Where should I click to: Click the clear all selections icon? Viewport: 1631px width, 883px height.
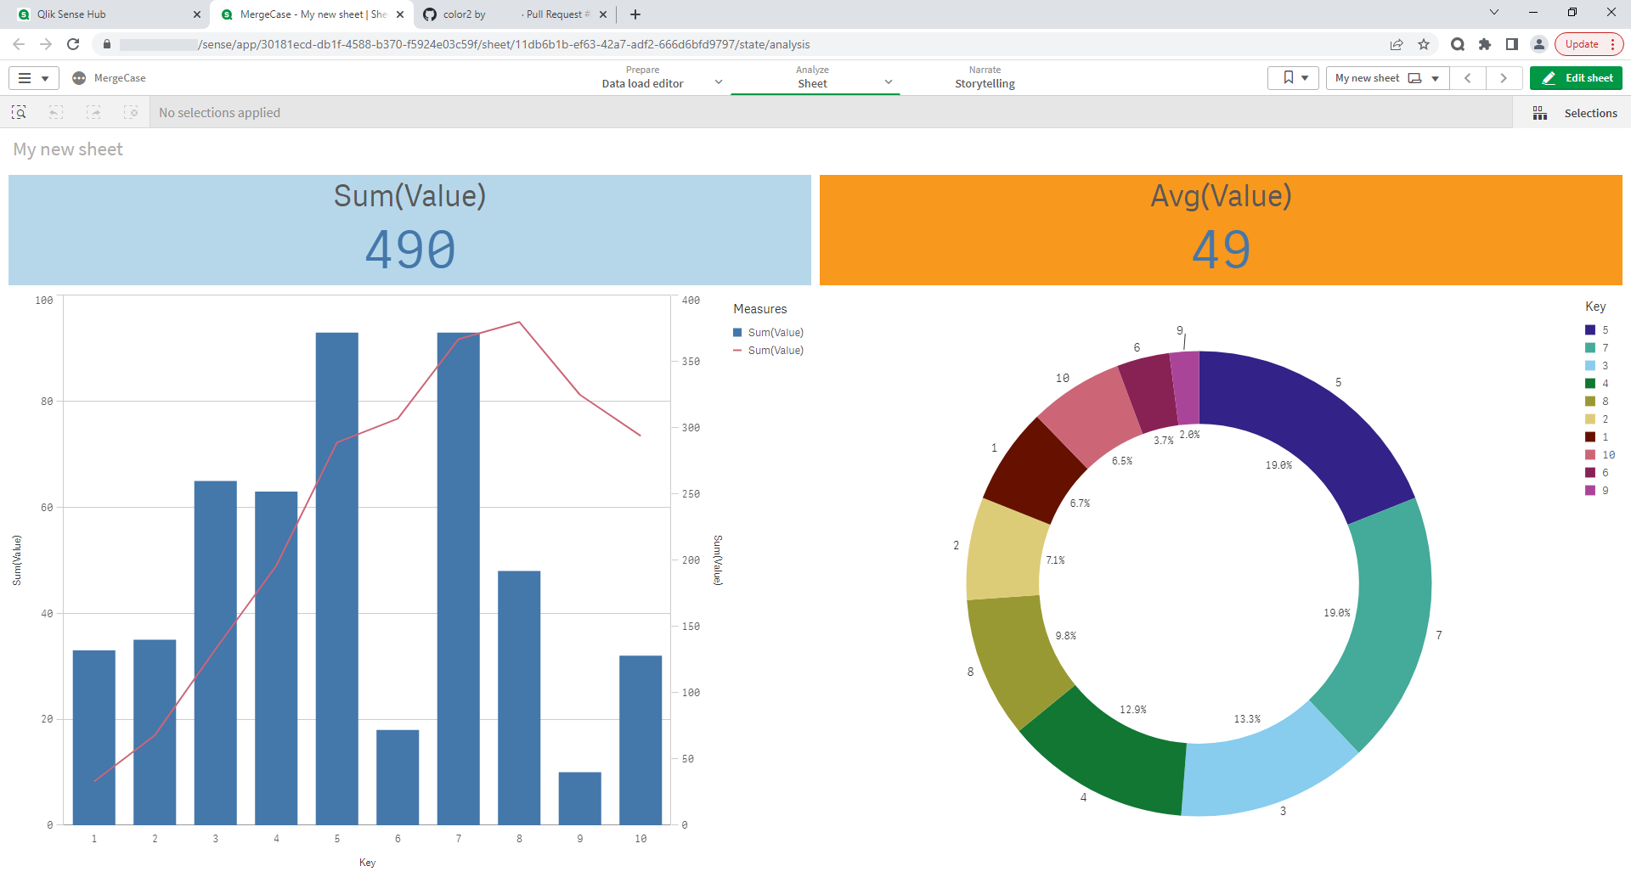131,113
